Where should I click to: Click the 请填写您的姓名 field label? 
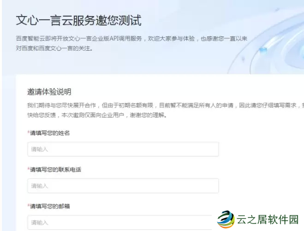[x=50, y=133]
